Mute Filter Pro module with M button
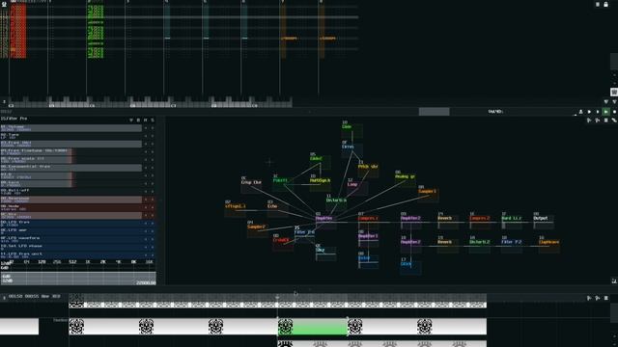618x347 pixels. tap(146, 120)
